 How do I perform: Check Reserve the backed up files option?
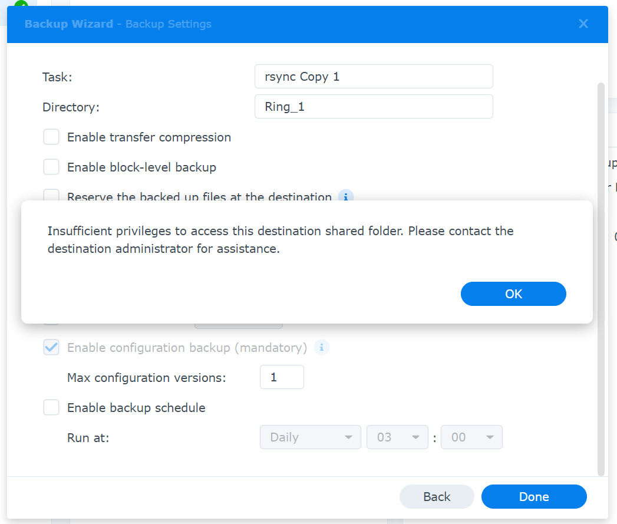click(x=51, y=195)
